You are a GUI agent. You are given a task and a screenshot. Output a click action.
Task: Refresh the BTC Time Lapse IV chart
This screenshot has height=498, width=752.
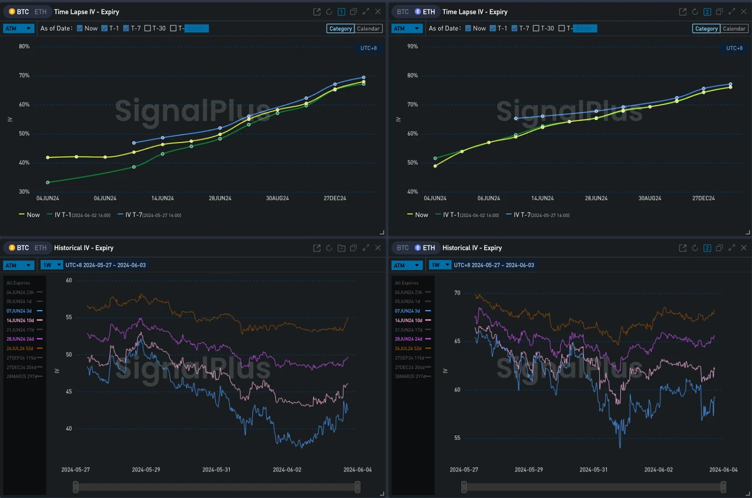tap(329, 12)
